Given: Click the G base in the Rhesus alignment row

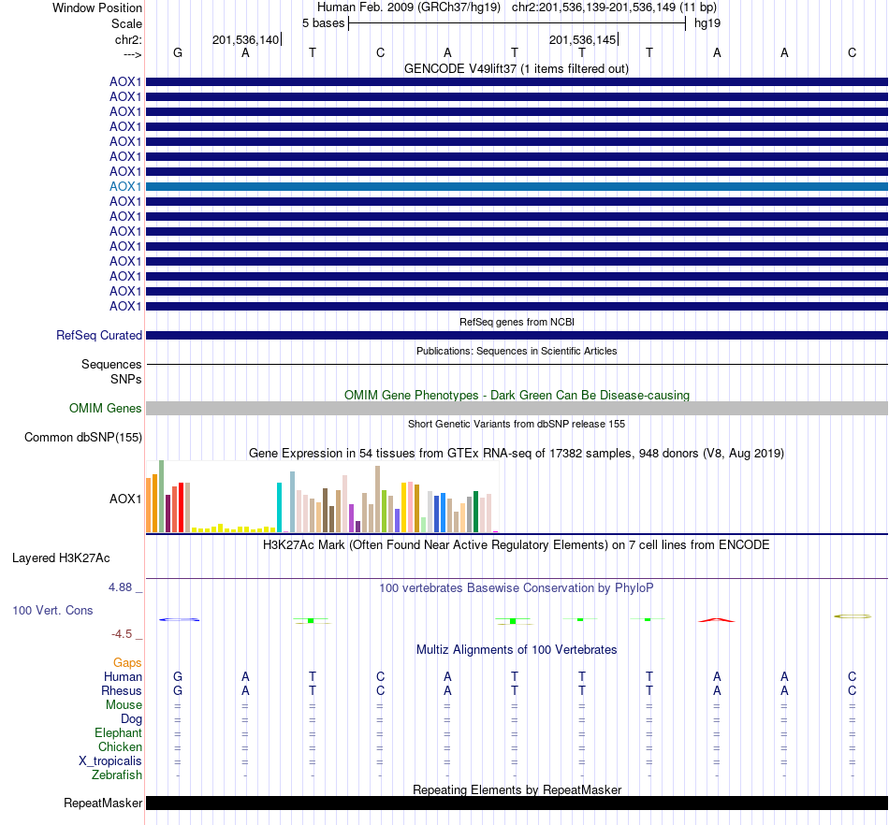Looking at the screenshot, I should click(178, 691).
